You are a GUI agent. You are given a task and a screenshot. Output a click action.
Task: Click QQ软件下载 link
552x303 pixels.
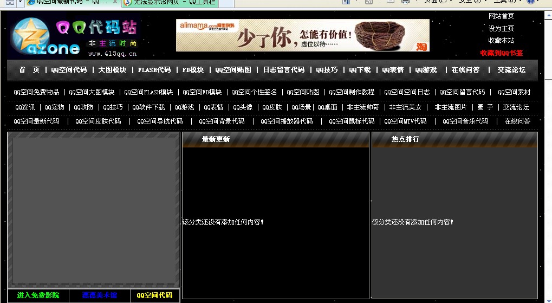click(x=148, y=107)
